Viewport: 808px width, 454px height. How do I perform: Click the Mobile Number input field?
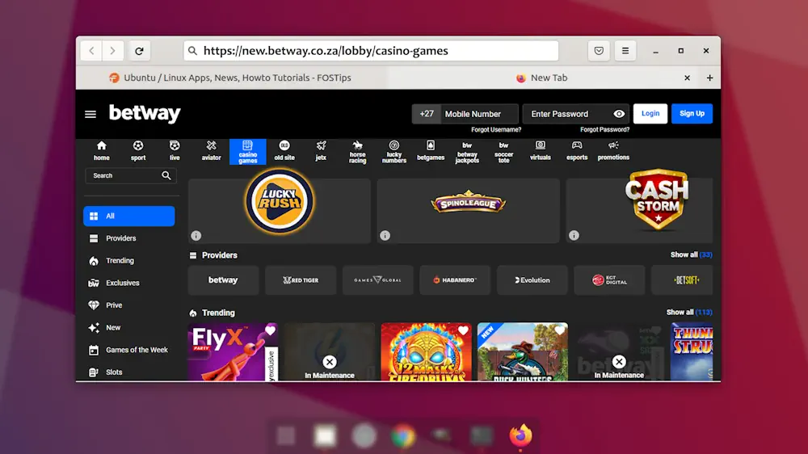pos(478,114)
